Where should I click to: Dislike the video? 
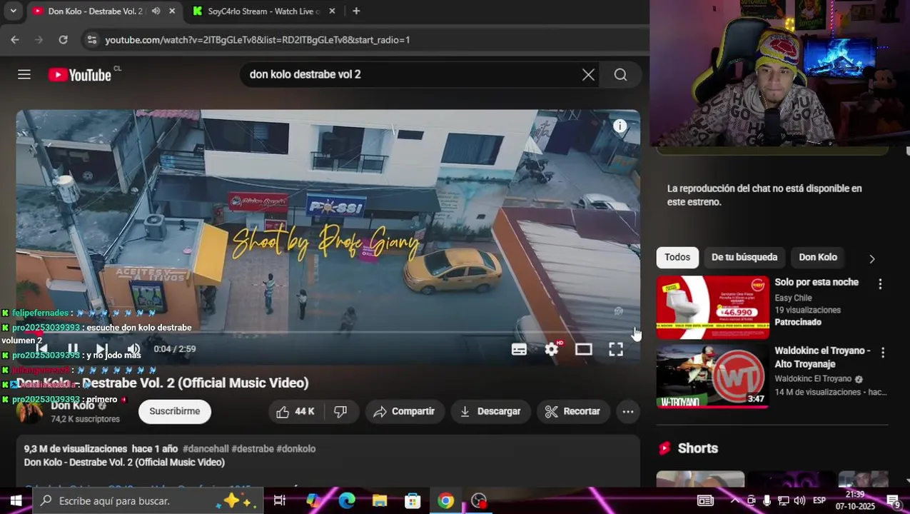(340, 411)
